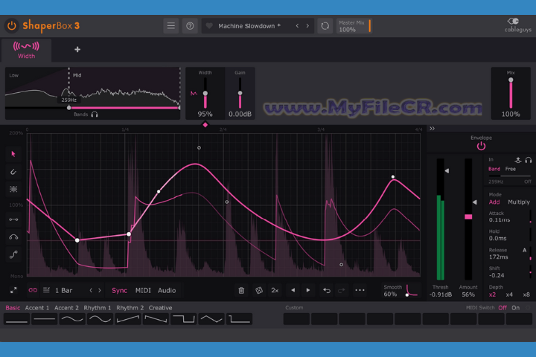This screenshot has height=357, width=536.
Task: Turn MIDI Switch On
Action: click(x=515, y=308)
